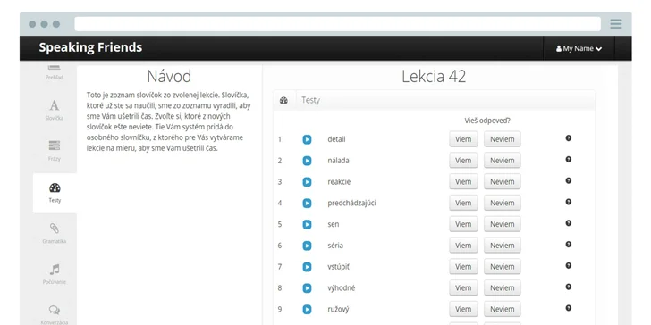Image resolution: width=651 pixels, height=325 pixels.
Task: Click Viem for výhodné
Action: (463, 287)
